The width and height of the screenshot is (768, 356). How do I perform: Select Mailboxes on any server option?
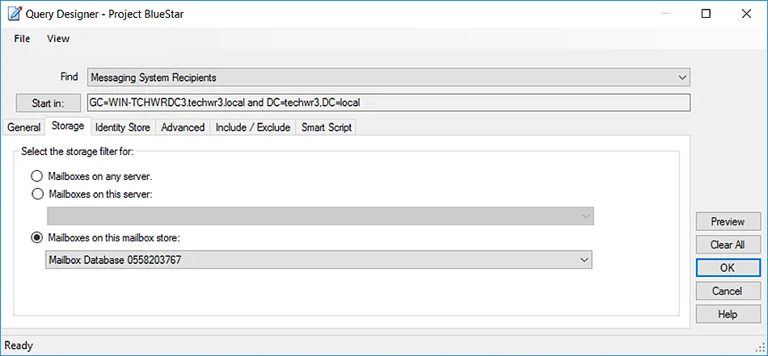point(36,176)
